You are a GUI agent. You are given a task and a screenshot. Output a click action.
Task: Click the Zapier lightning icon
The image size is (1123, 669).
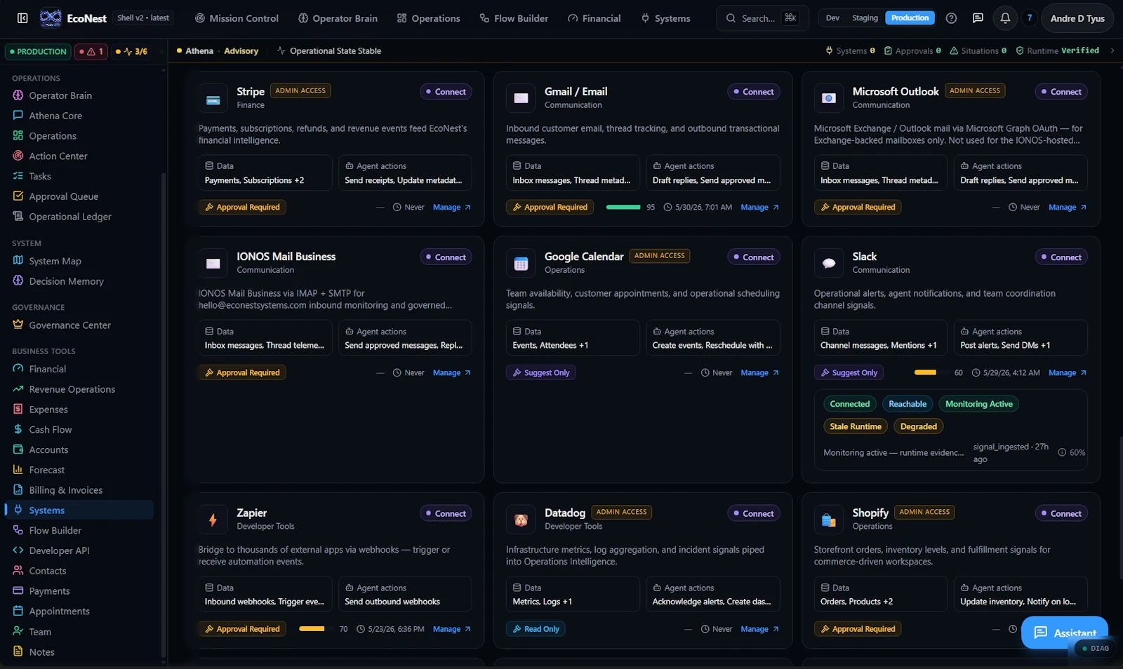pyautogui.click(x=213, y=520)
